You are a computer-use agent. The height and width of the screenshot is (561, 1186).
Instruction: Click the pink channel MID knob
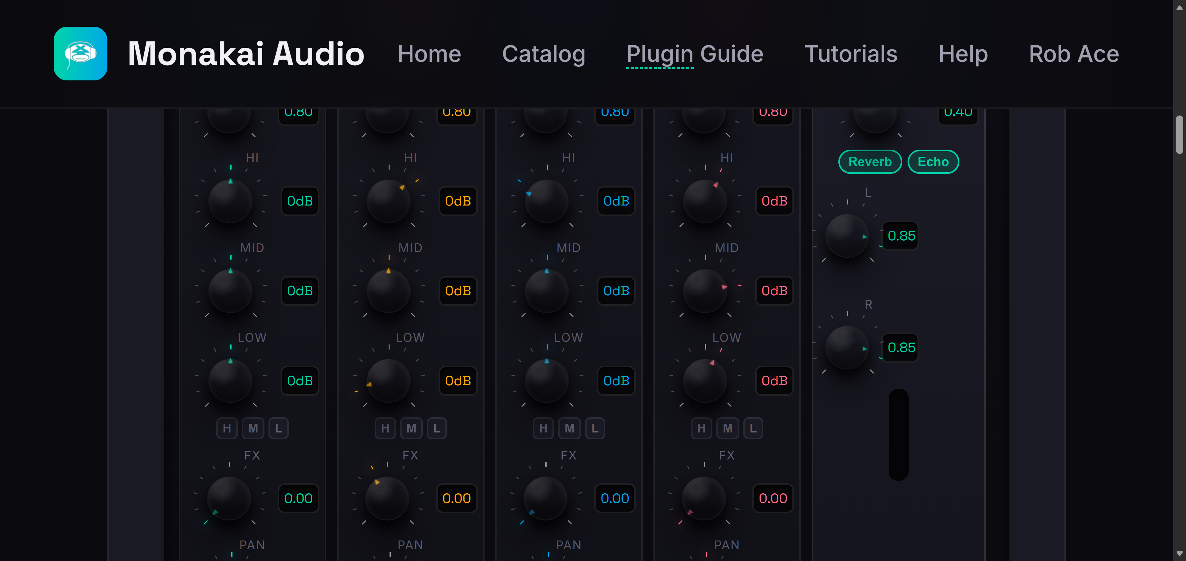[705, 291]
